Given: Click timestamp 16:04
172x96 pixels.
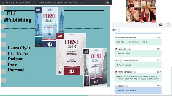Looking at the screenshot, I should coord(159,49).
